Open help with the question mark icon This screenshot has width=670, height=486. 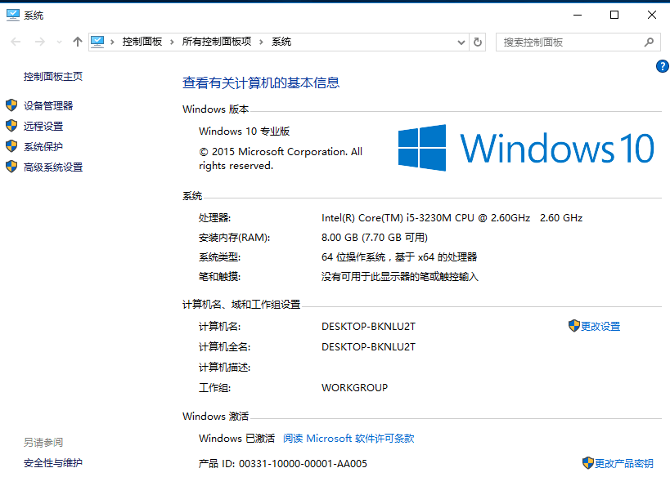(663, 66)
